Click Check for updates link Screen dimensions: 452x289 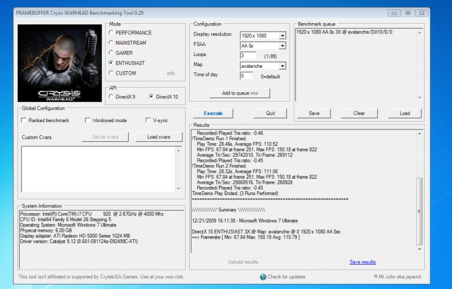pyautogui.click(x=286, y=277)
